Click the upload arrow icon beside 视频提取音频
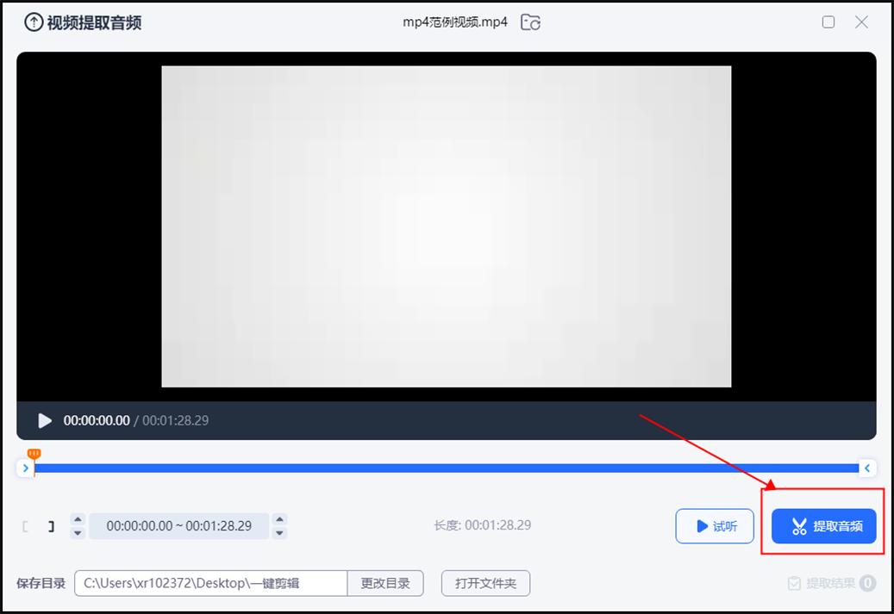 pos(32,22)
